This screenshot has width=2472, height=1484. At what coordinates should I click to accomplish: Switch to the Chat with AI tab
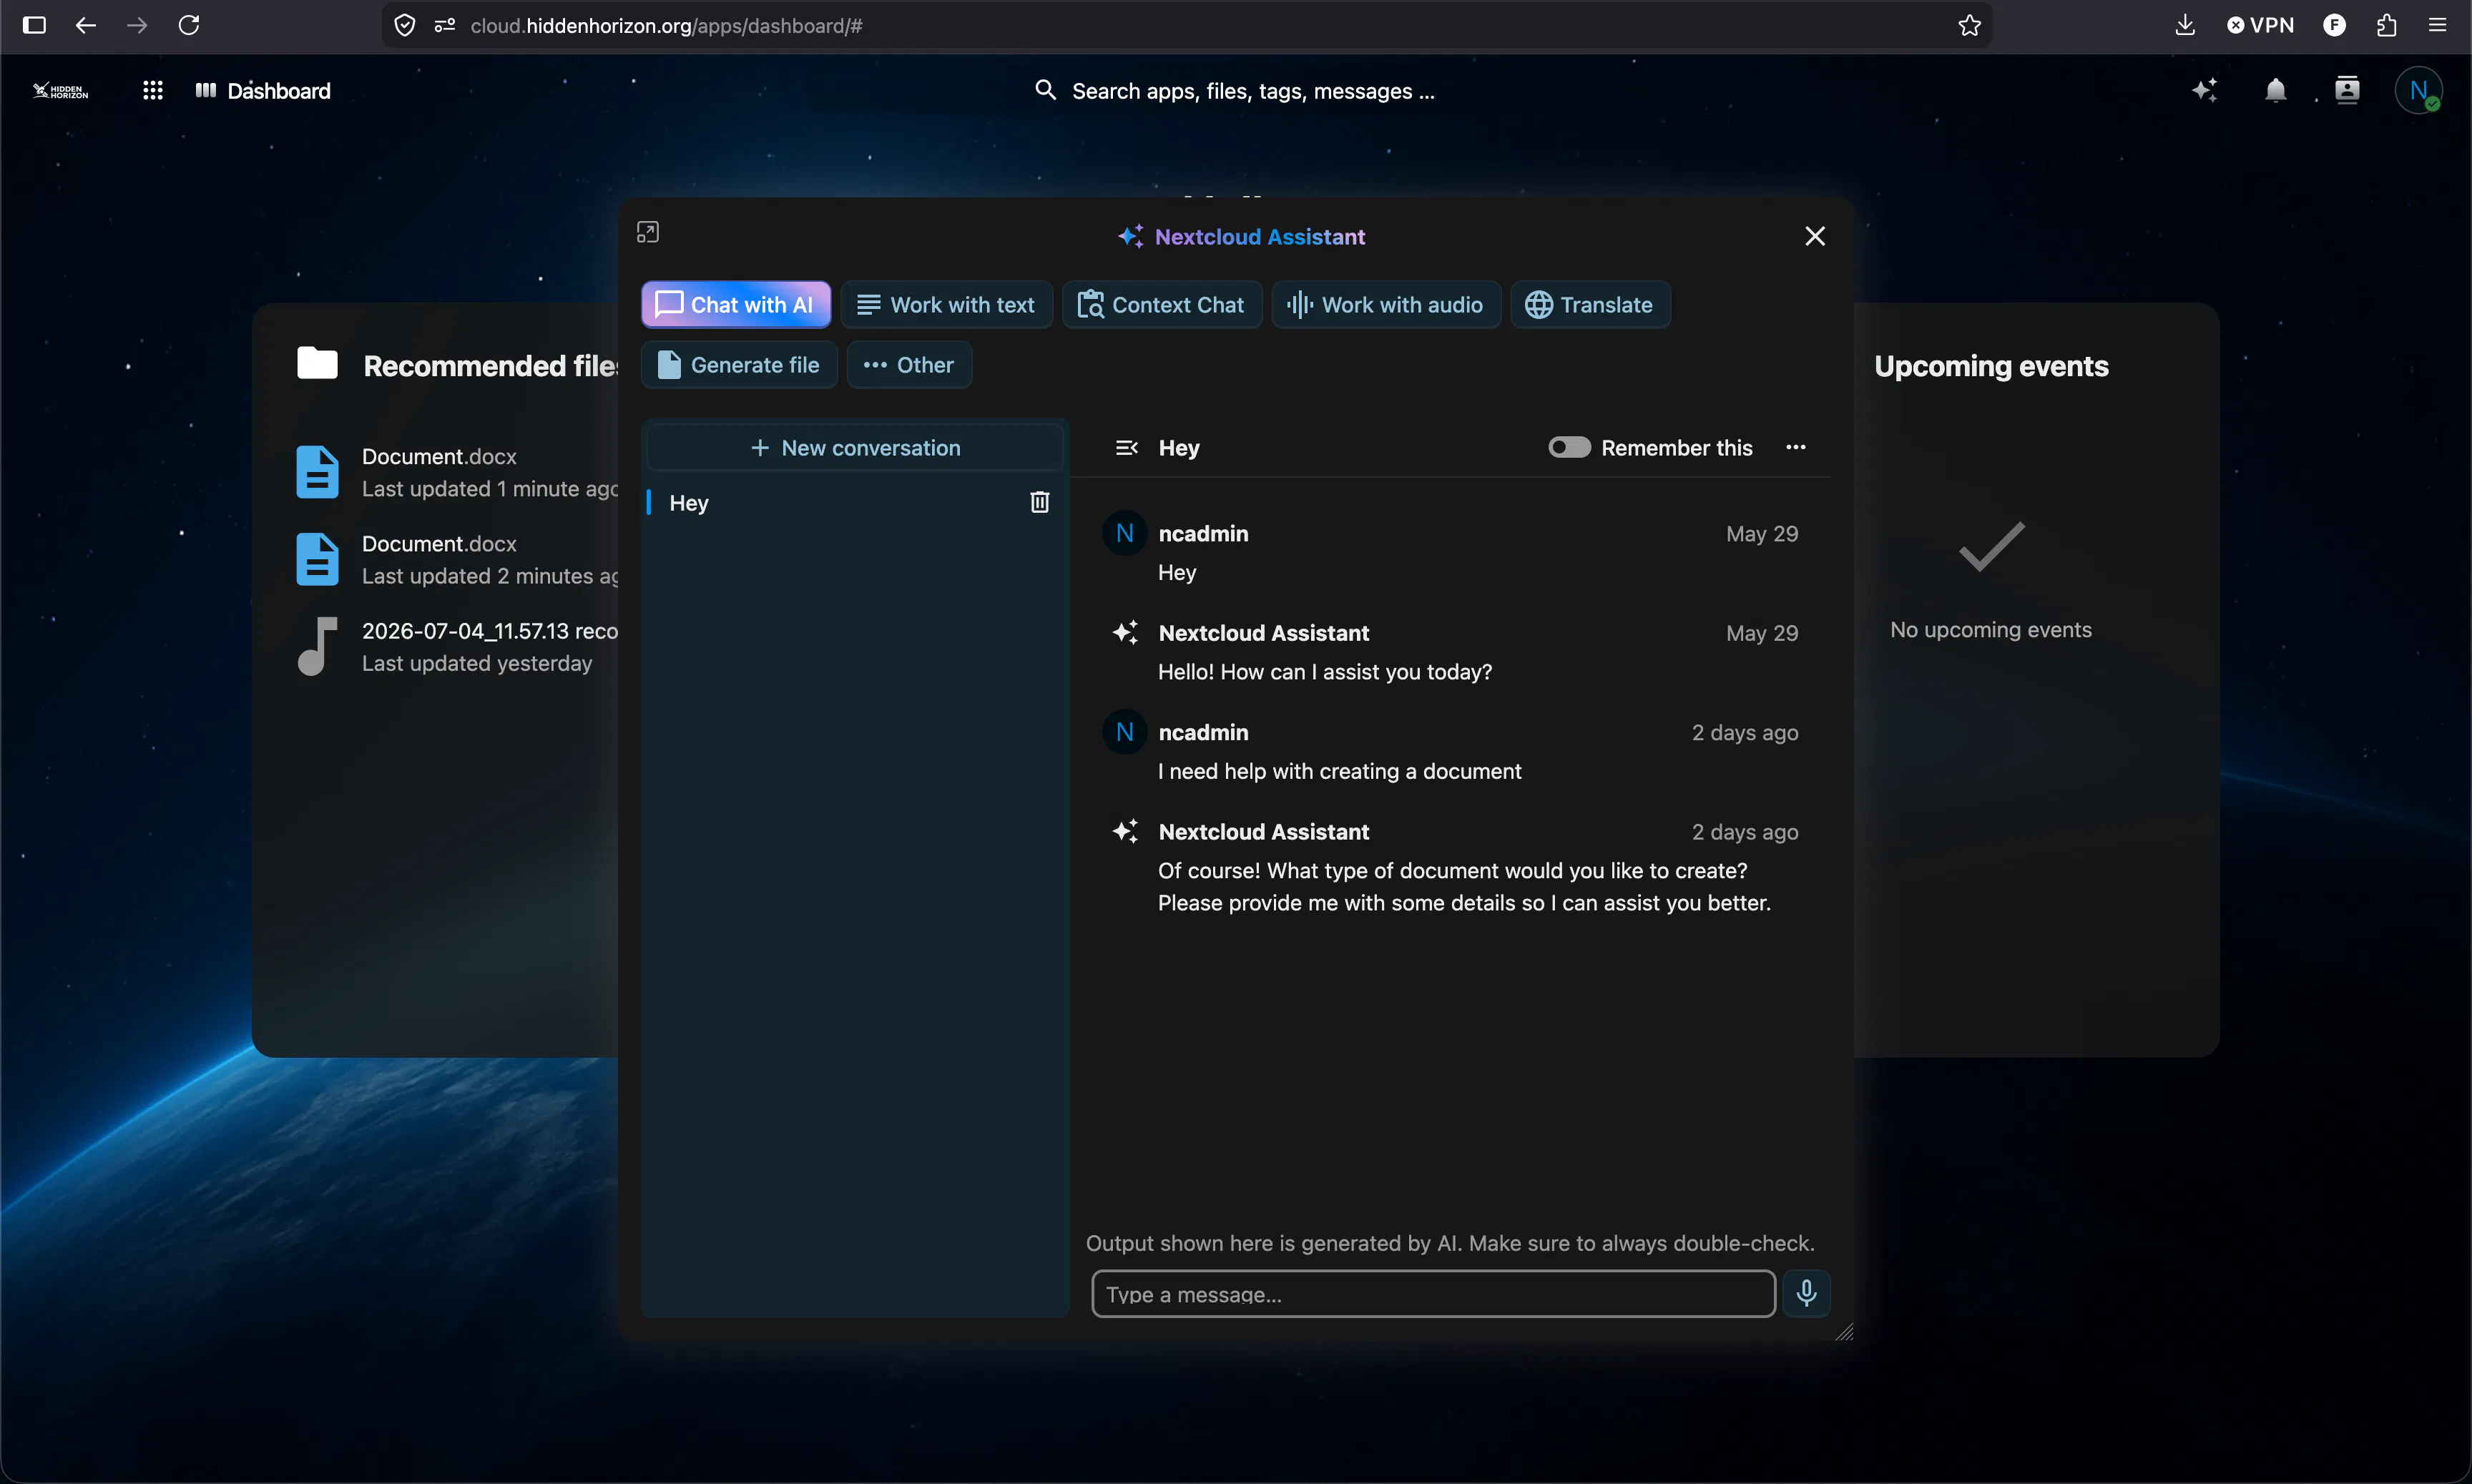click(736, 305)
